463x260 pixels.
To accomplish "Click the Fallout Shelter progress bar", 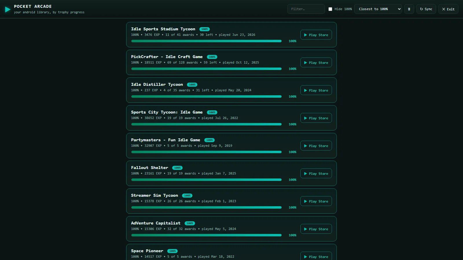I will point(206,180).
